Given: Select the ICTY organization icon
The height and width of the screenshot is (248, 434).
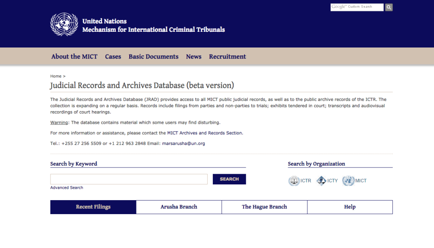Looking at the screenshot, I should tap(321, 181).
